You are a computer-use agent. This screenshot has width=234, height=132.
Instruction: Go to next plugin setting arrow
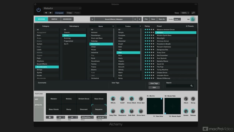click(51, 13)
